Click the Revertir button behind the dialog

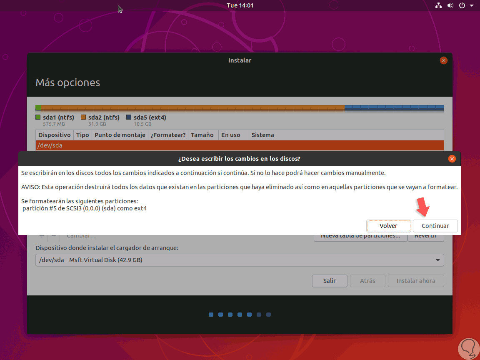coord(425,238)
